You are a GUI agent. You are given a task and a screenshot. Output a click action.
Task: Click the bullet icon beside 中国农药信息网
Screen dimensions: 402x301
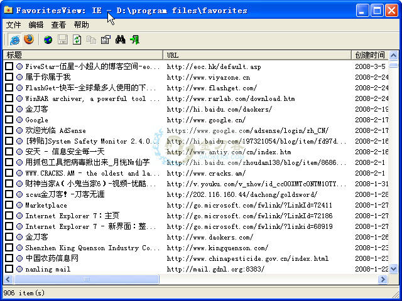[19, 258]
